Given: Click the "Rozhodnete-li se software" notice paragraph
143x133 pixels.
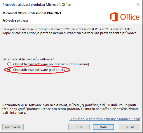Looking at the screenshot, I should (x=70, y=109).
